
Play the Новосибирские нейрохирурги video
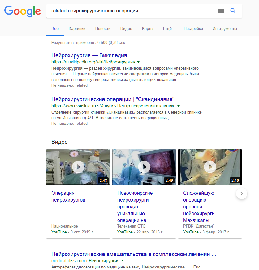coord(144,167)
